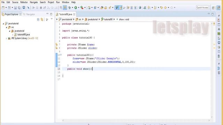Expand the JRE System Library node
The image size is (223, 125).
point(6,38)
